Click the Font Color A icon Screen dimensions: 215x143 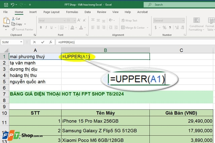pyautogui.click(x=81, y=28)
